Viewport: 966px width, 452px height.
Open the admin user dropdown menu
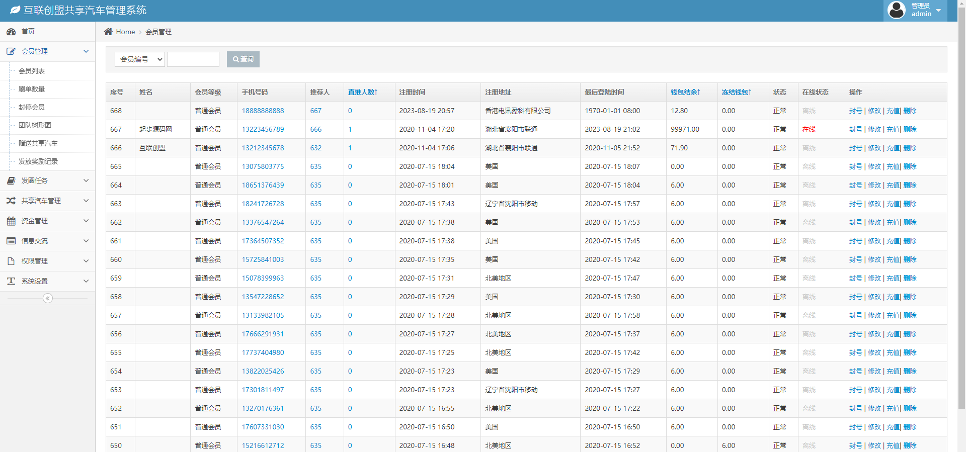pyautogui.click(x=915, y=10)
